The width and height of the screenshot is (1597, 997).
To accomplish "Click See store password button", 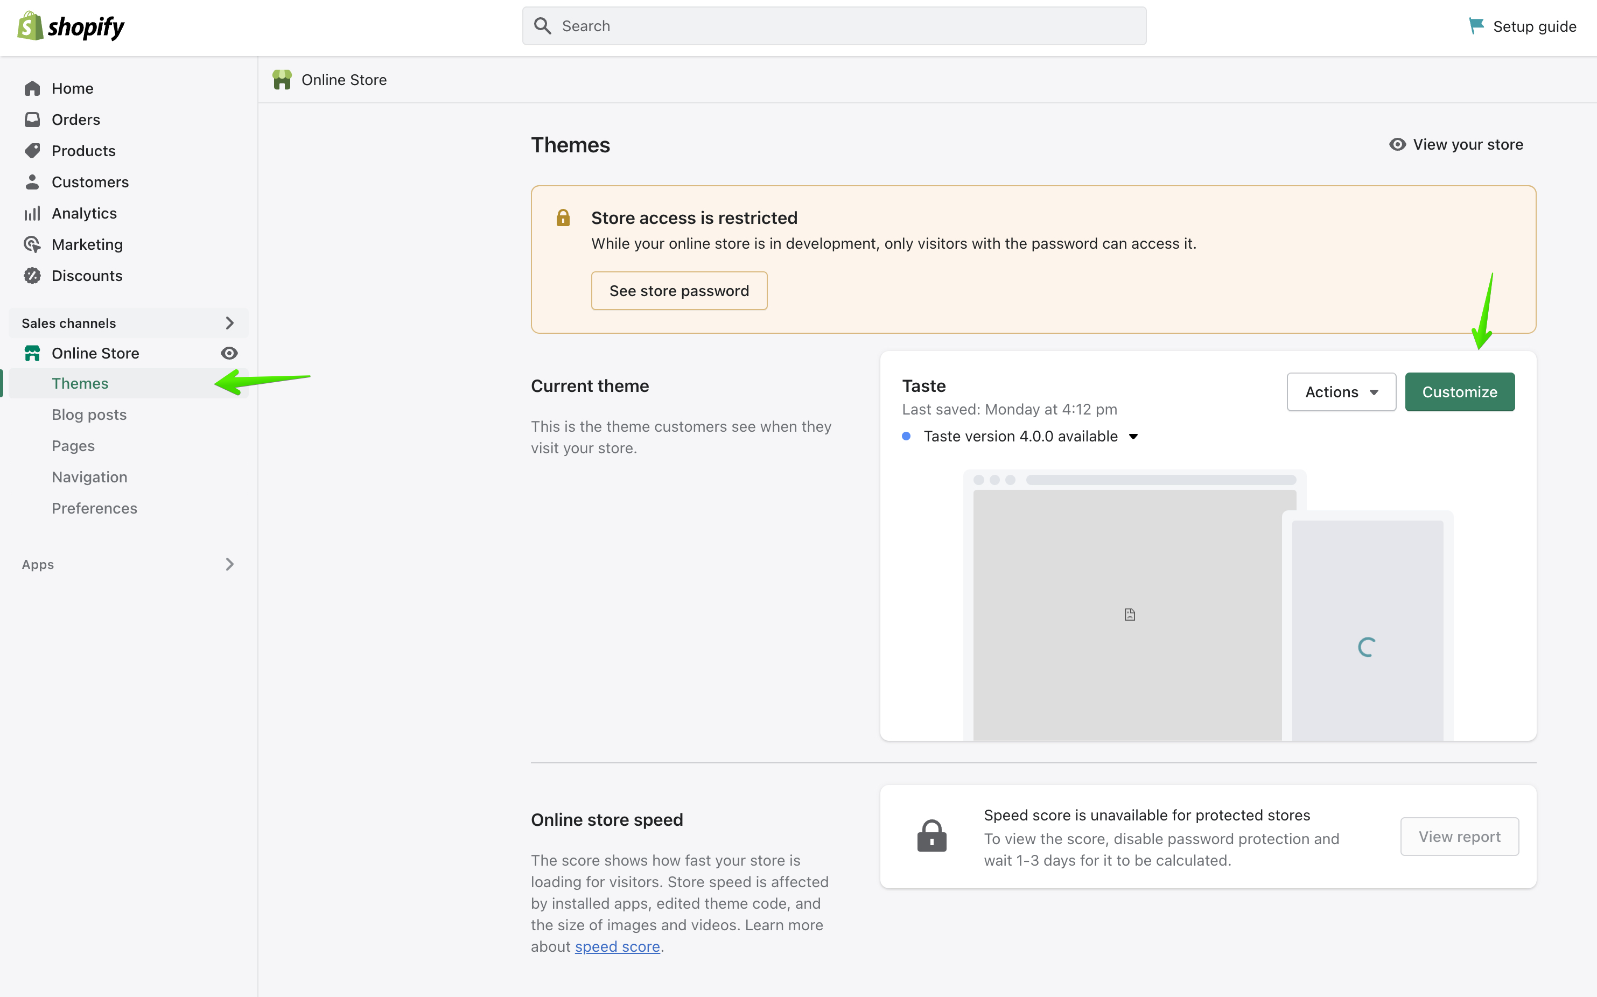I will [679, 291].
